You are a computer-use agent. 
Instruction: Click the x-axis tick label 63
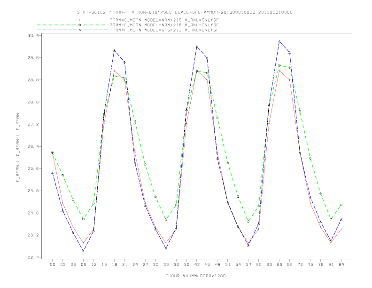[x=269, y=264]
